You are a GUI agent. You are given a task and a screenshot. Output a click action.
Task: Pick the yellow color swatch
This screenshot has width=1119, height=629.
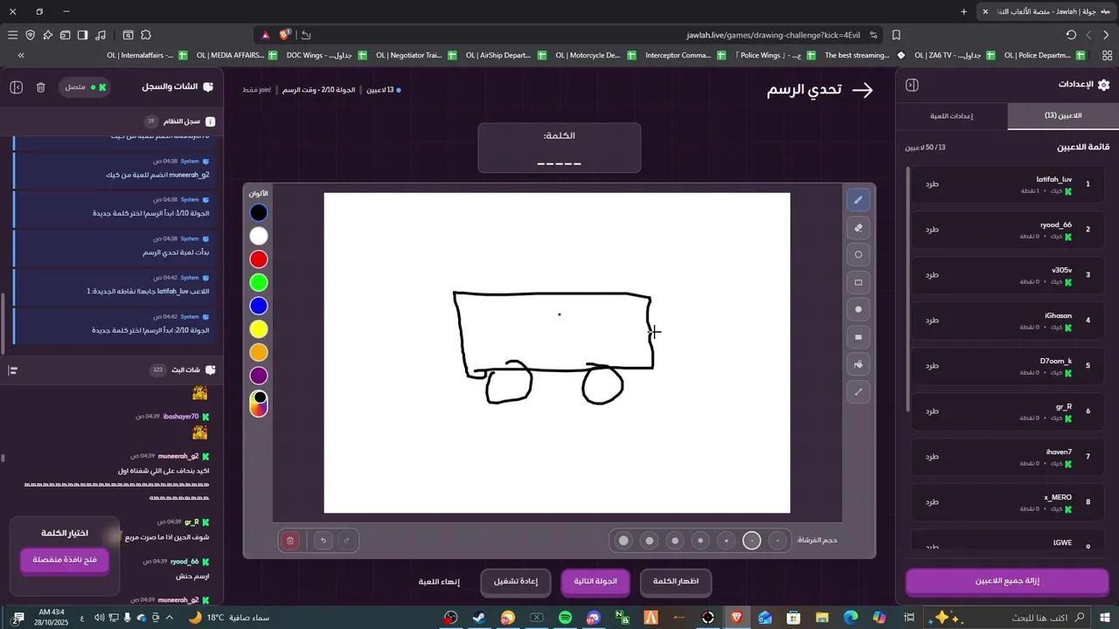(x=259, y=329)
